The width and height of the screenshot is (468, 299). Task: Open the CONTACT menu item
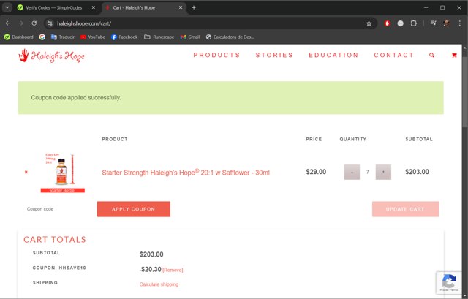(x=393, y=55)
